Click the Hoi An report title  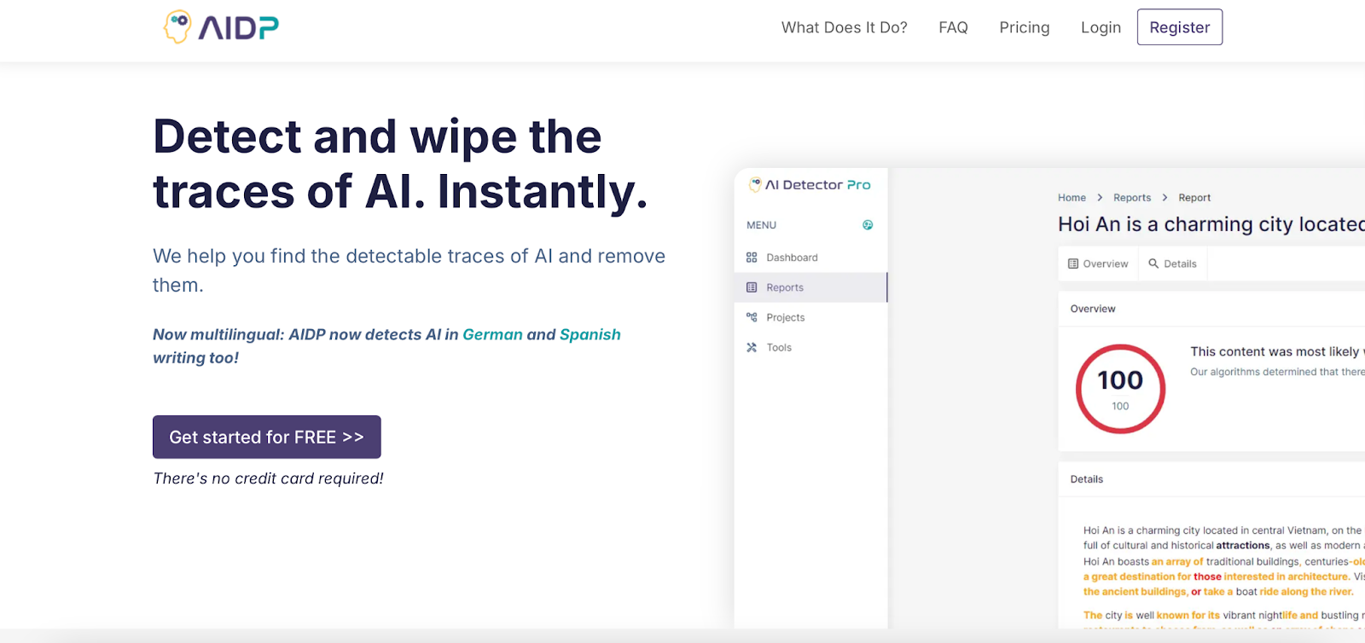point(1211,224)
